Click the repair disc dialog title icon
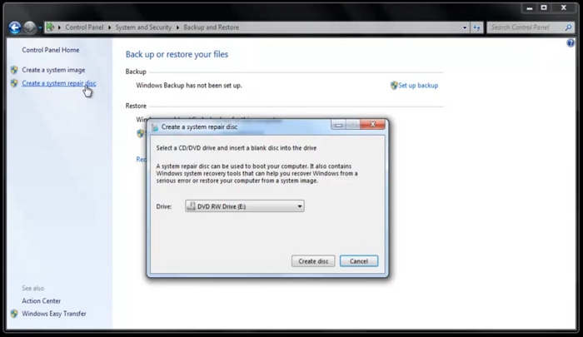 tap(155, 127)
